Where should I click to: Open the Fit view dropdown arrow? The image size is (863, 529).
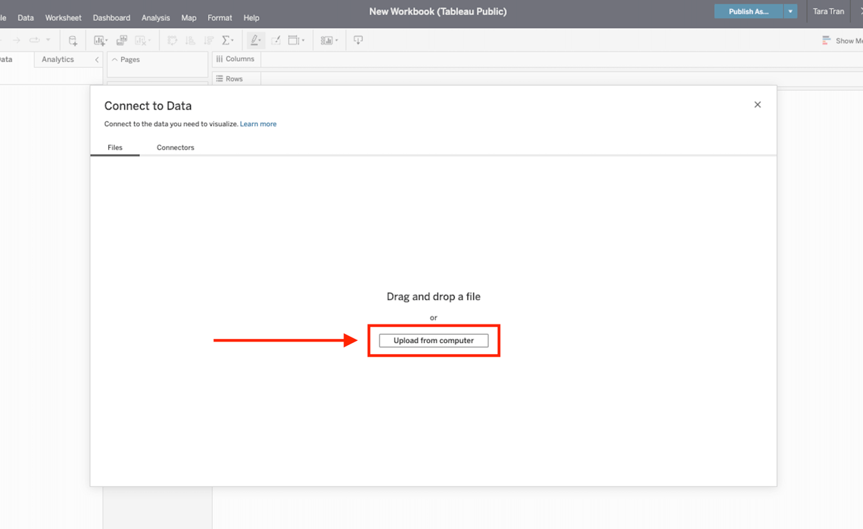click(x=303, y=41)
